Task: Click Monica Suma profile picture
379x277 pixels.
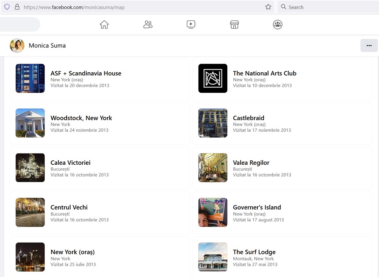Action: (x=17, y=46)
